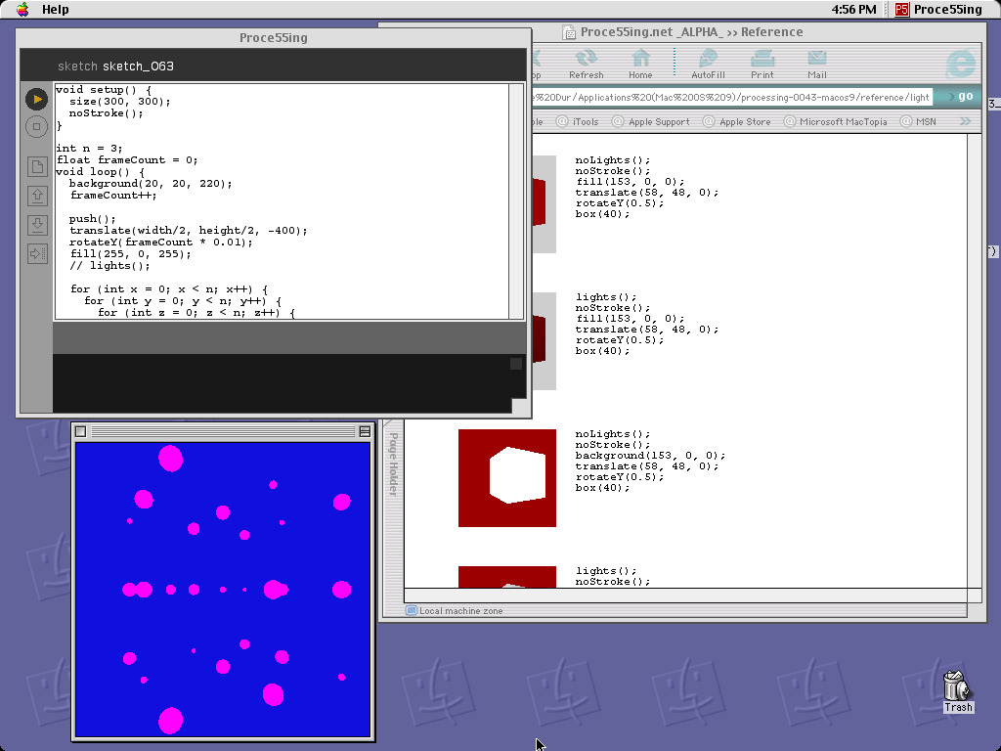Go to Home in the browser toolbar
The width and height of the screenshot is (1001, 751).
click(640, 63)
